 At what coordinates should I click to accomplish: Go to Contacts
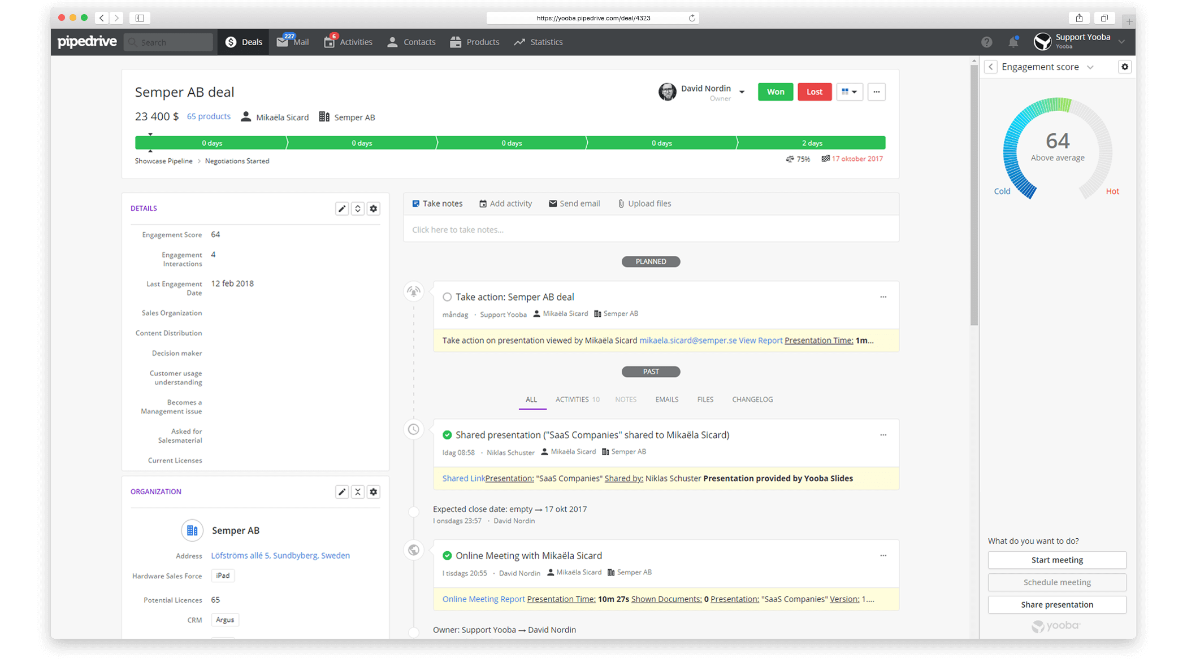click(411, 42)
